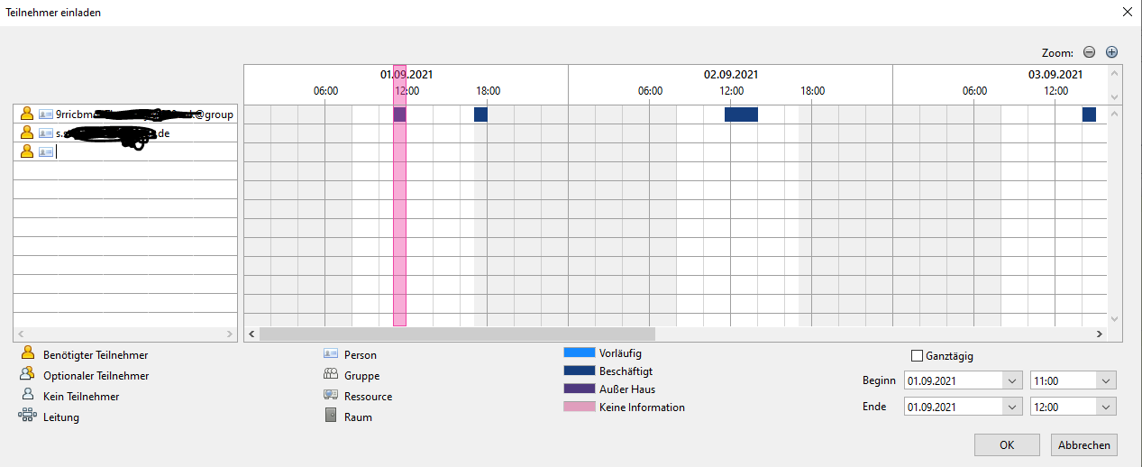1142x467 pixels.
Task: Click the Benötigter Teilnehmer legend icon
Action: [x=27, y=354]
